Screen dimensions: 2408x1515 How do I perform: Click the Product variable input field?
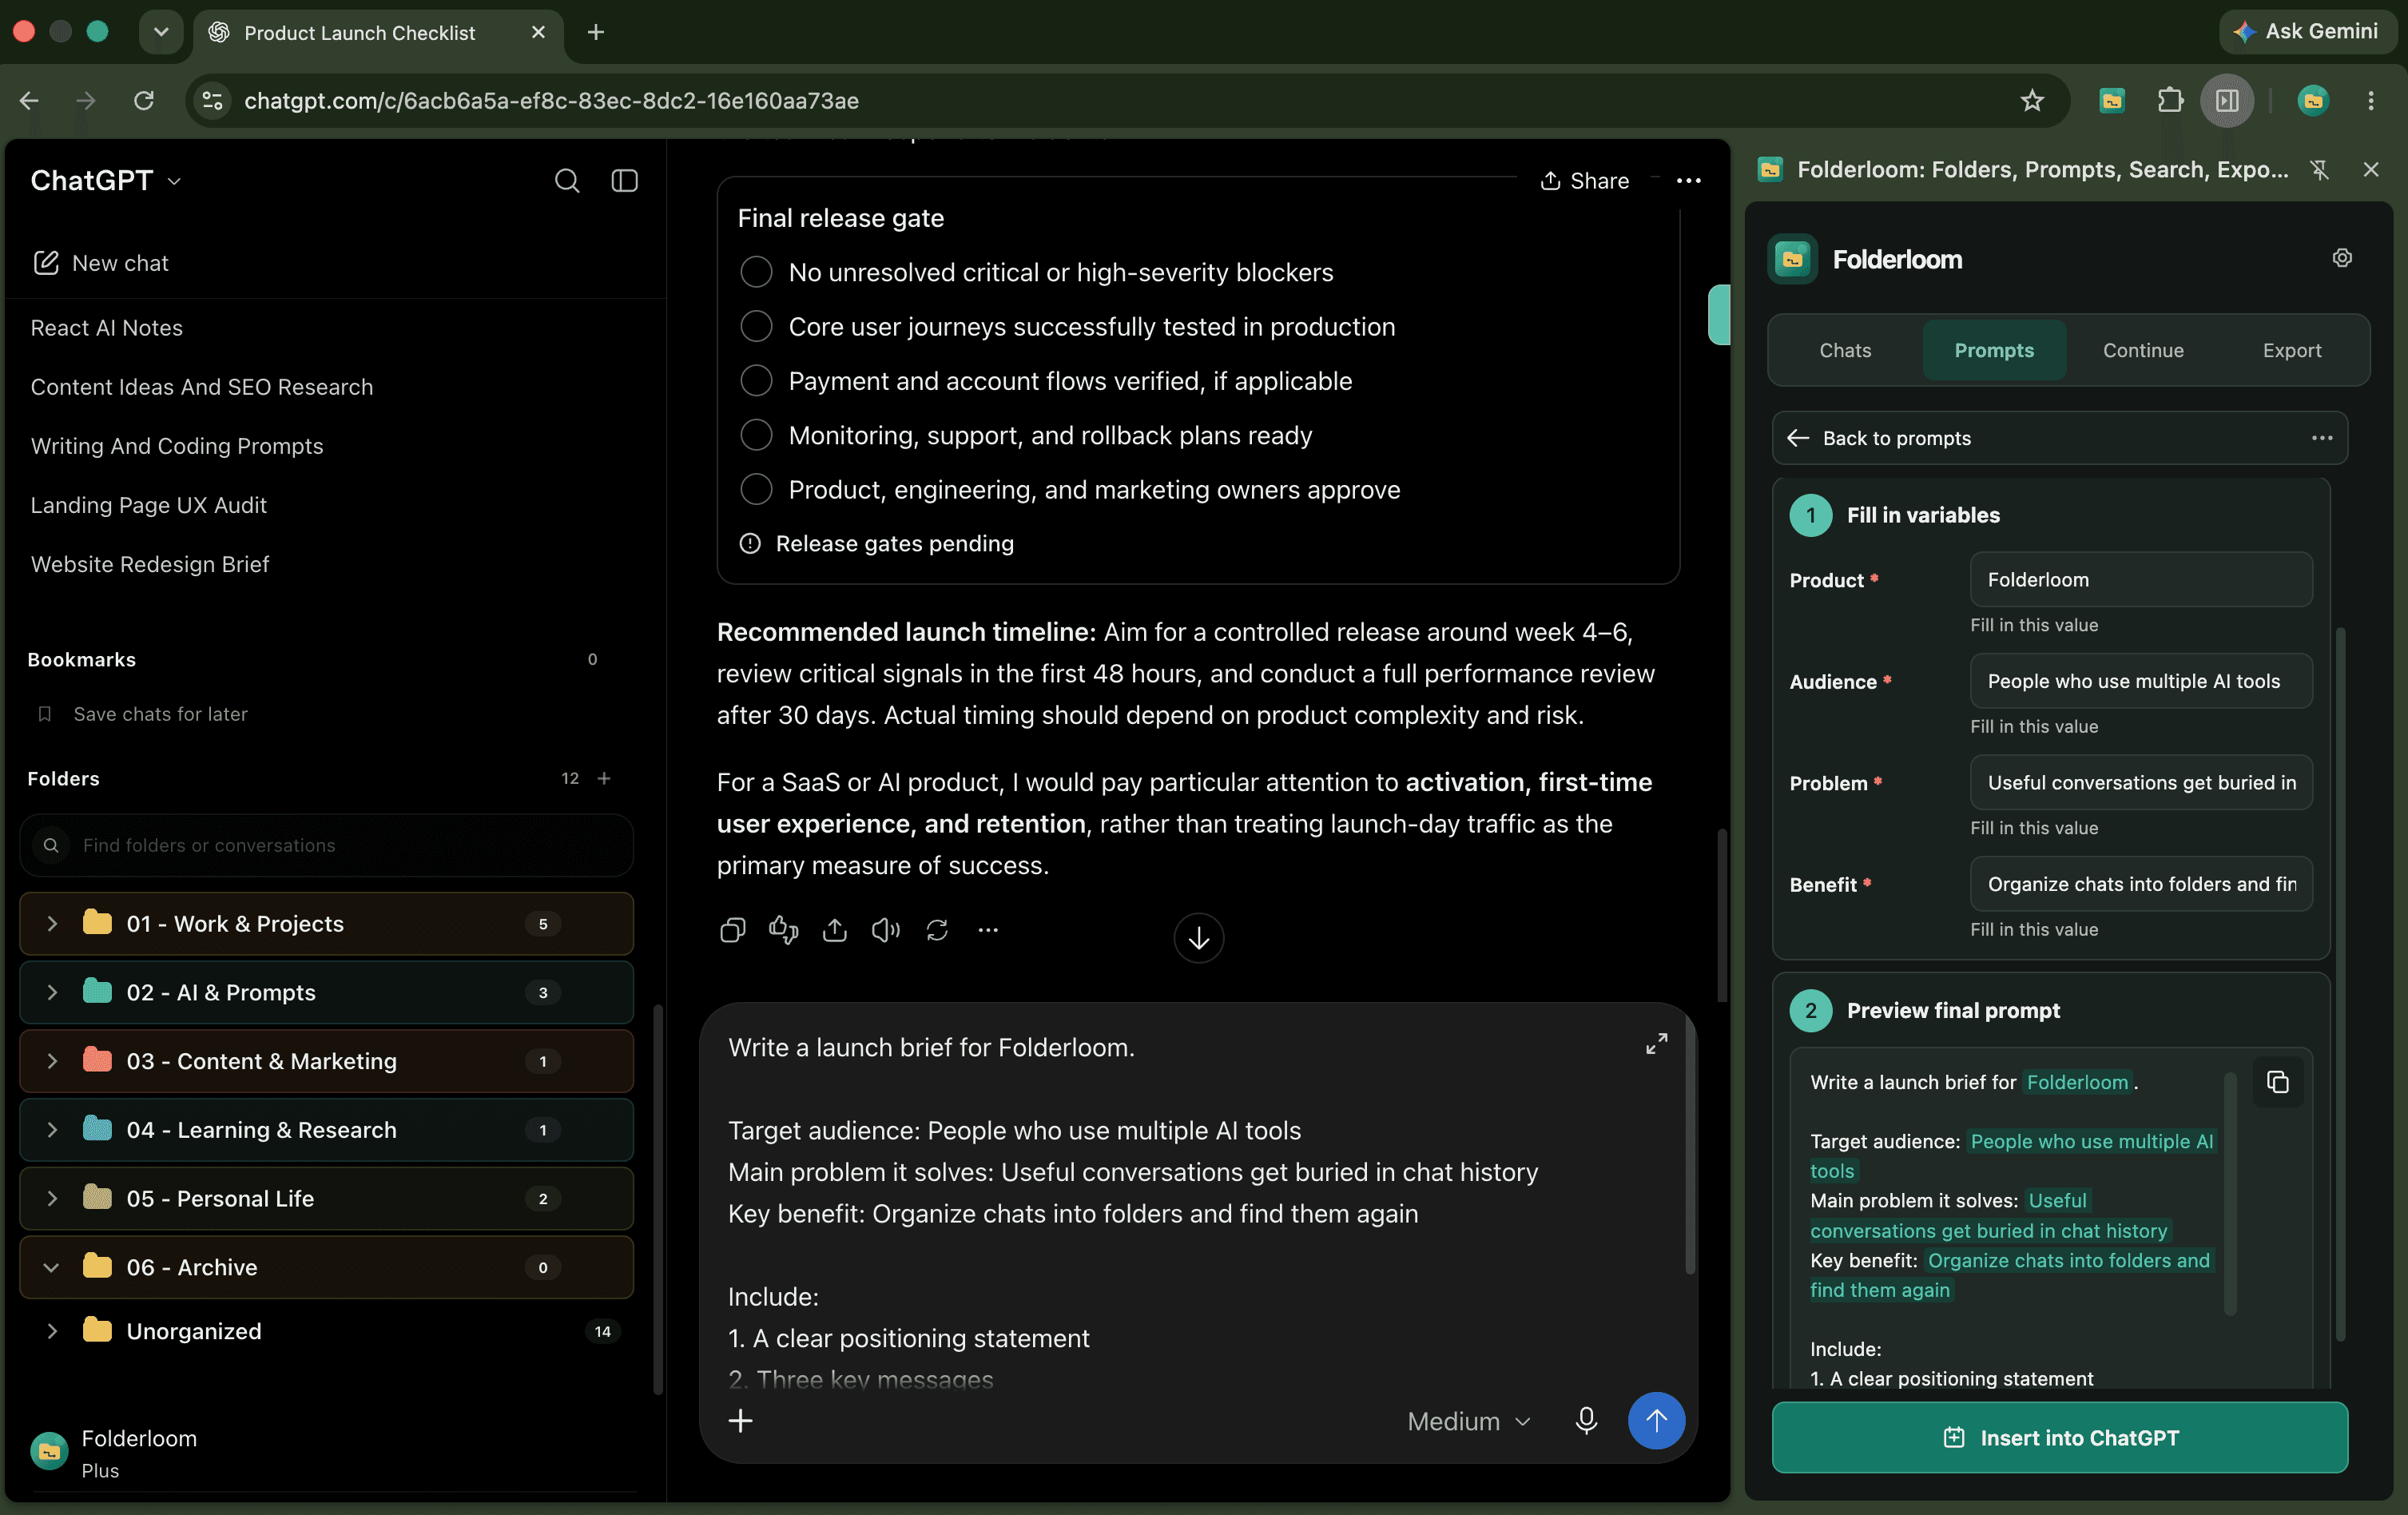point(2140,580)
